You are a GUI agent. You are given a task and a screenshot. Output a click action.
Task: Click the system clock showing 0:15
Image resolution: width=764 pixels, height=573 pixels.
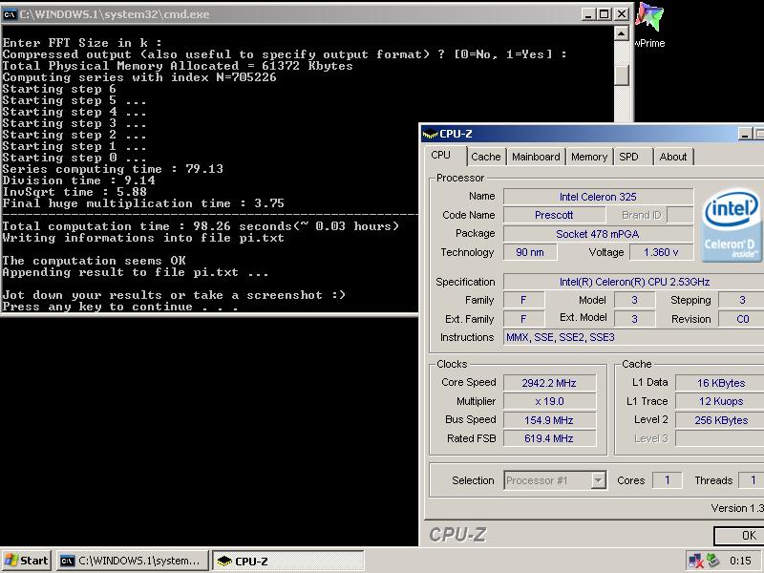[x=740, y=561]
